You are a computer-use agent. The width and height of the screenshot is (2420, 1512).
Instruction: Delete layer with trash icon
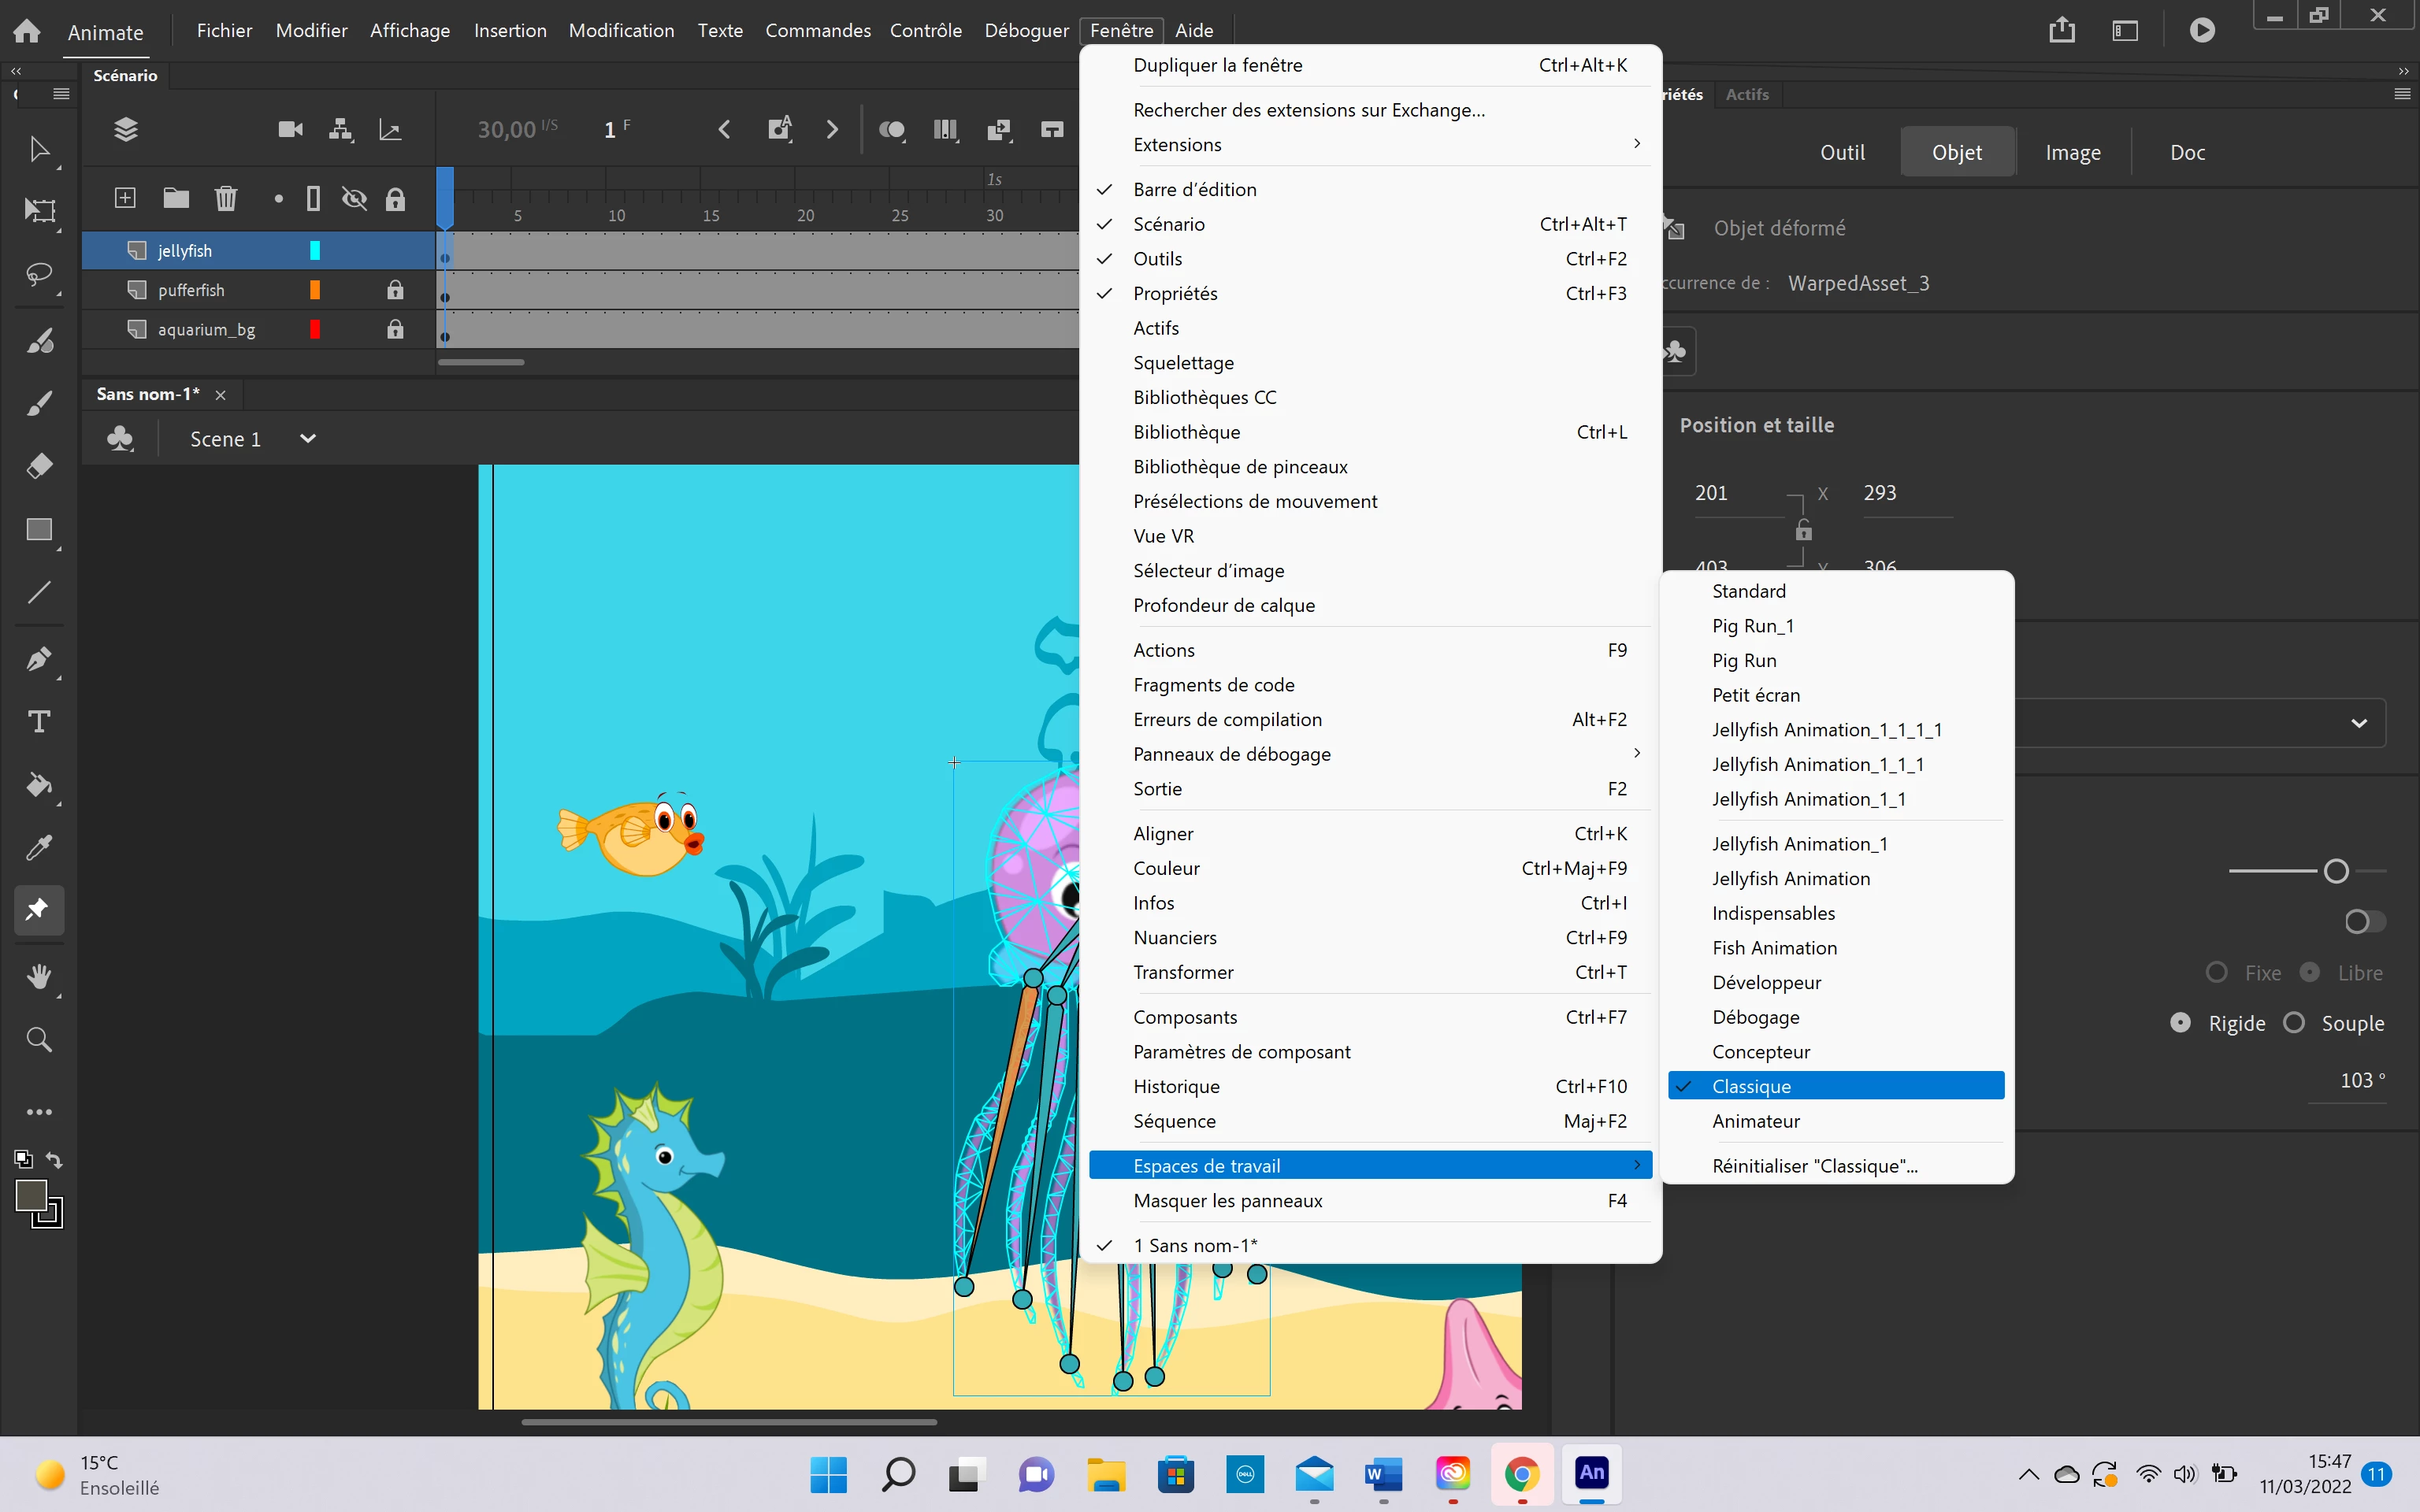click(x=226, y=198)
